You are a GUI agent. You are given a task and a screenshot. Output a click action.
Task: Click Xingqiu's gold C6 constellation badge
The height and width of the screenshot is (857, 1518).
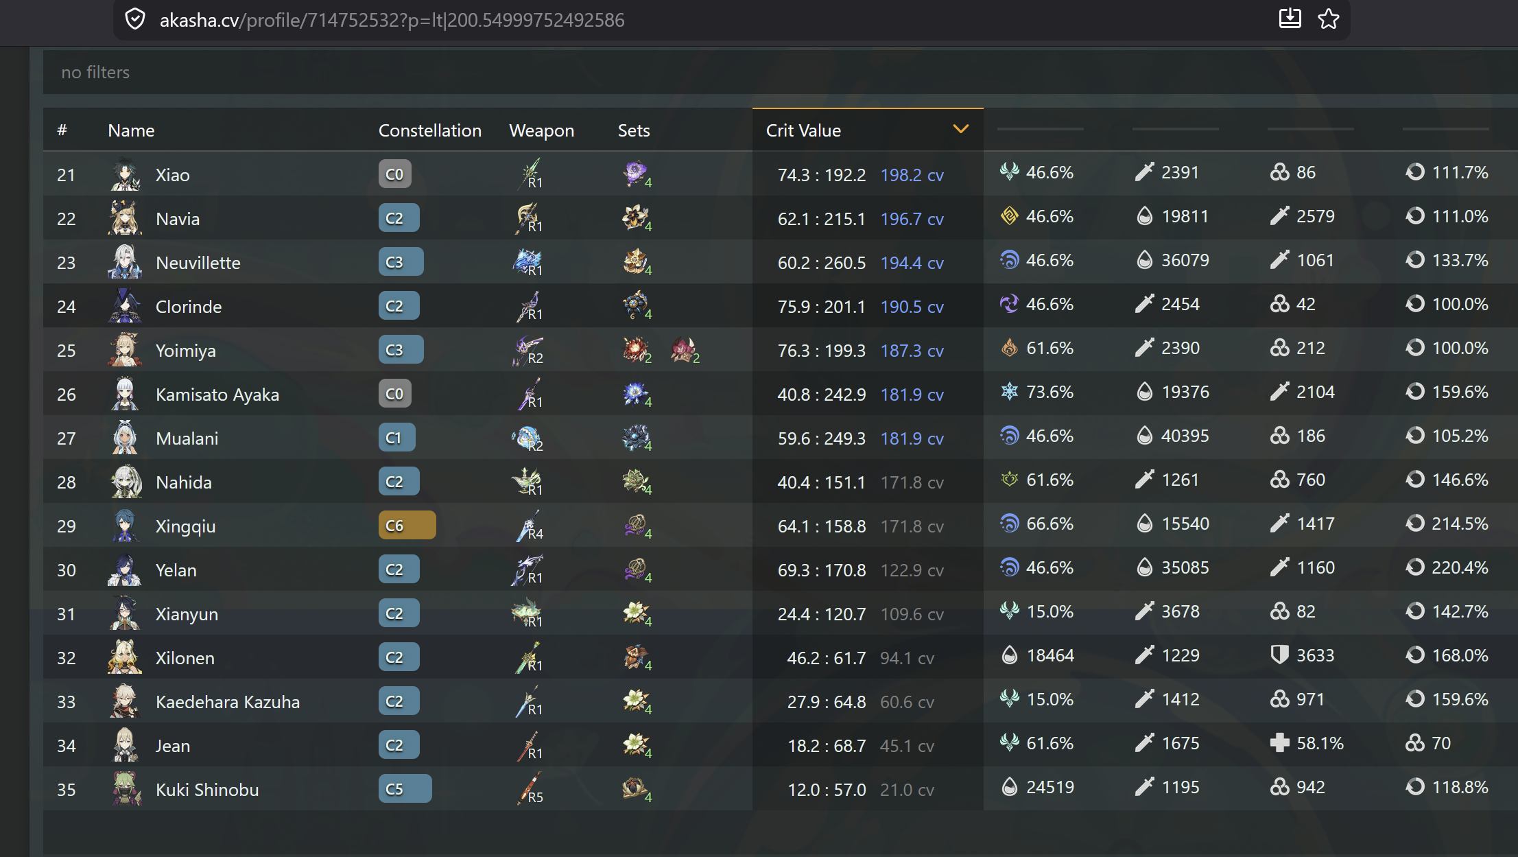(x=407, y=526)
